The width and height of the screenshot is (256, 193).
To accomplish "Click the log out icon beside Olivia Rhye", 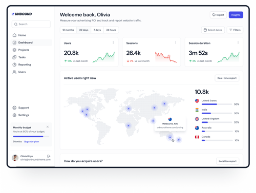I will tap(49, 156).
